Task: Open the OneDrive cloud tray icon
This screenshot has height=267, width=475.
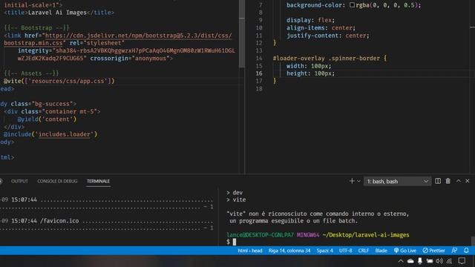Action: [410, 261]
